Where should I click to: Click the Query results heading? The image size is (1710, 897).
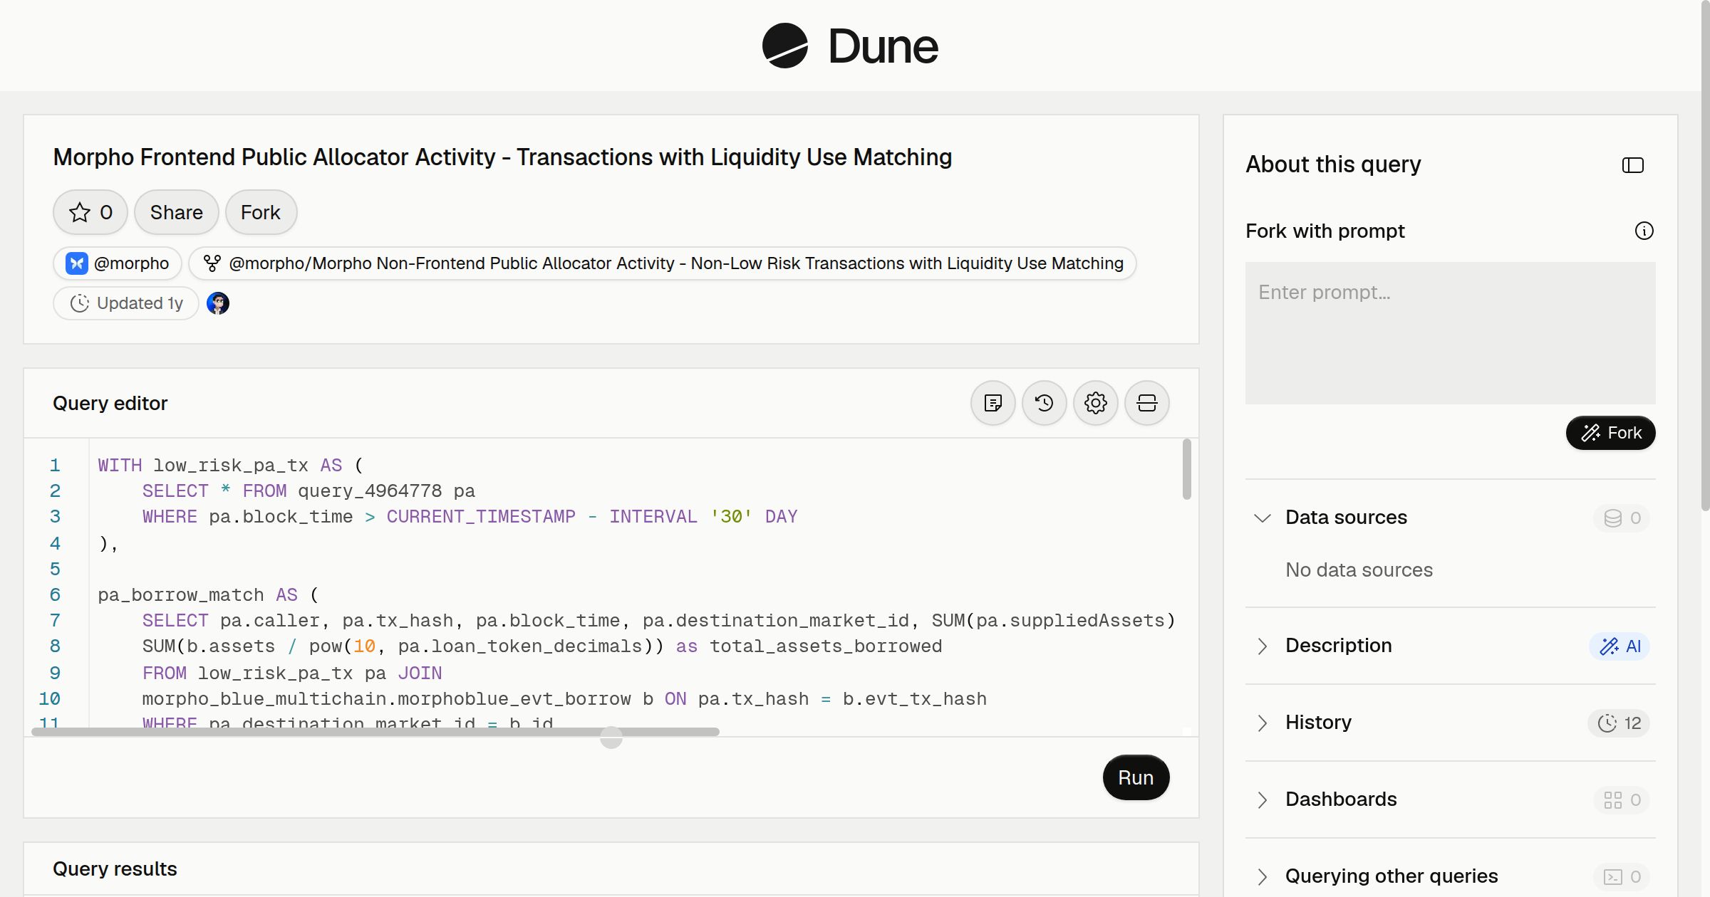(115, 869)
